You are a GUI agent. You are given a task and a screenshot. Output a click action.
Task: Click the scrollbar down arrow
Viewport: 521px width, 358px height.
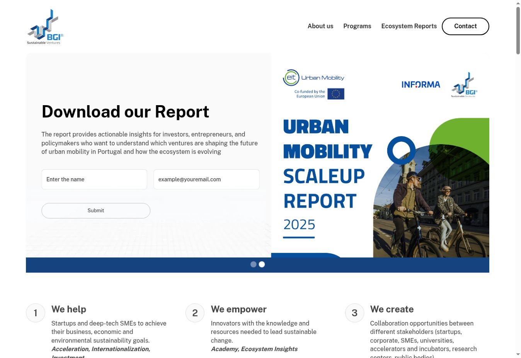pos(518,355)
